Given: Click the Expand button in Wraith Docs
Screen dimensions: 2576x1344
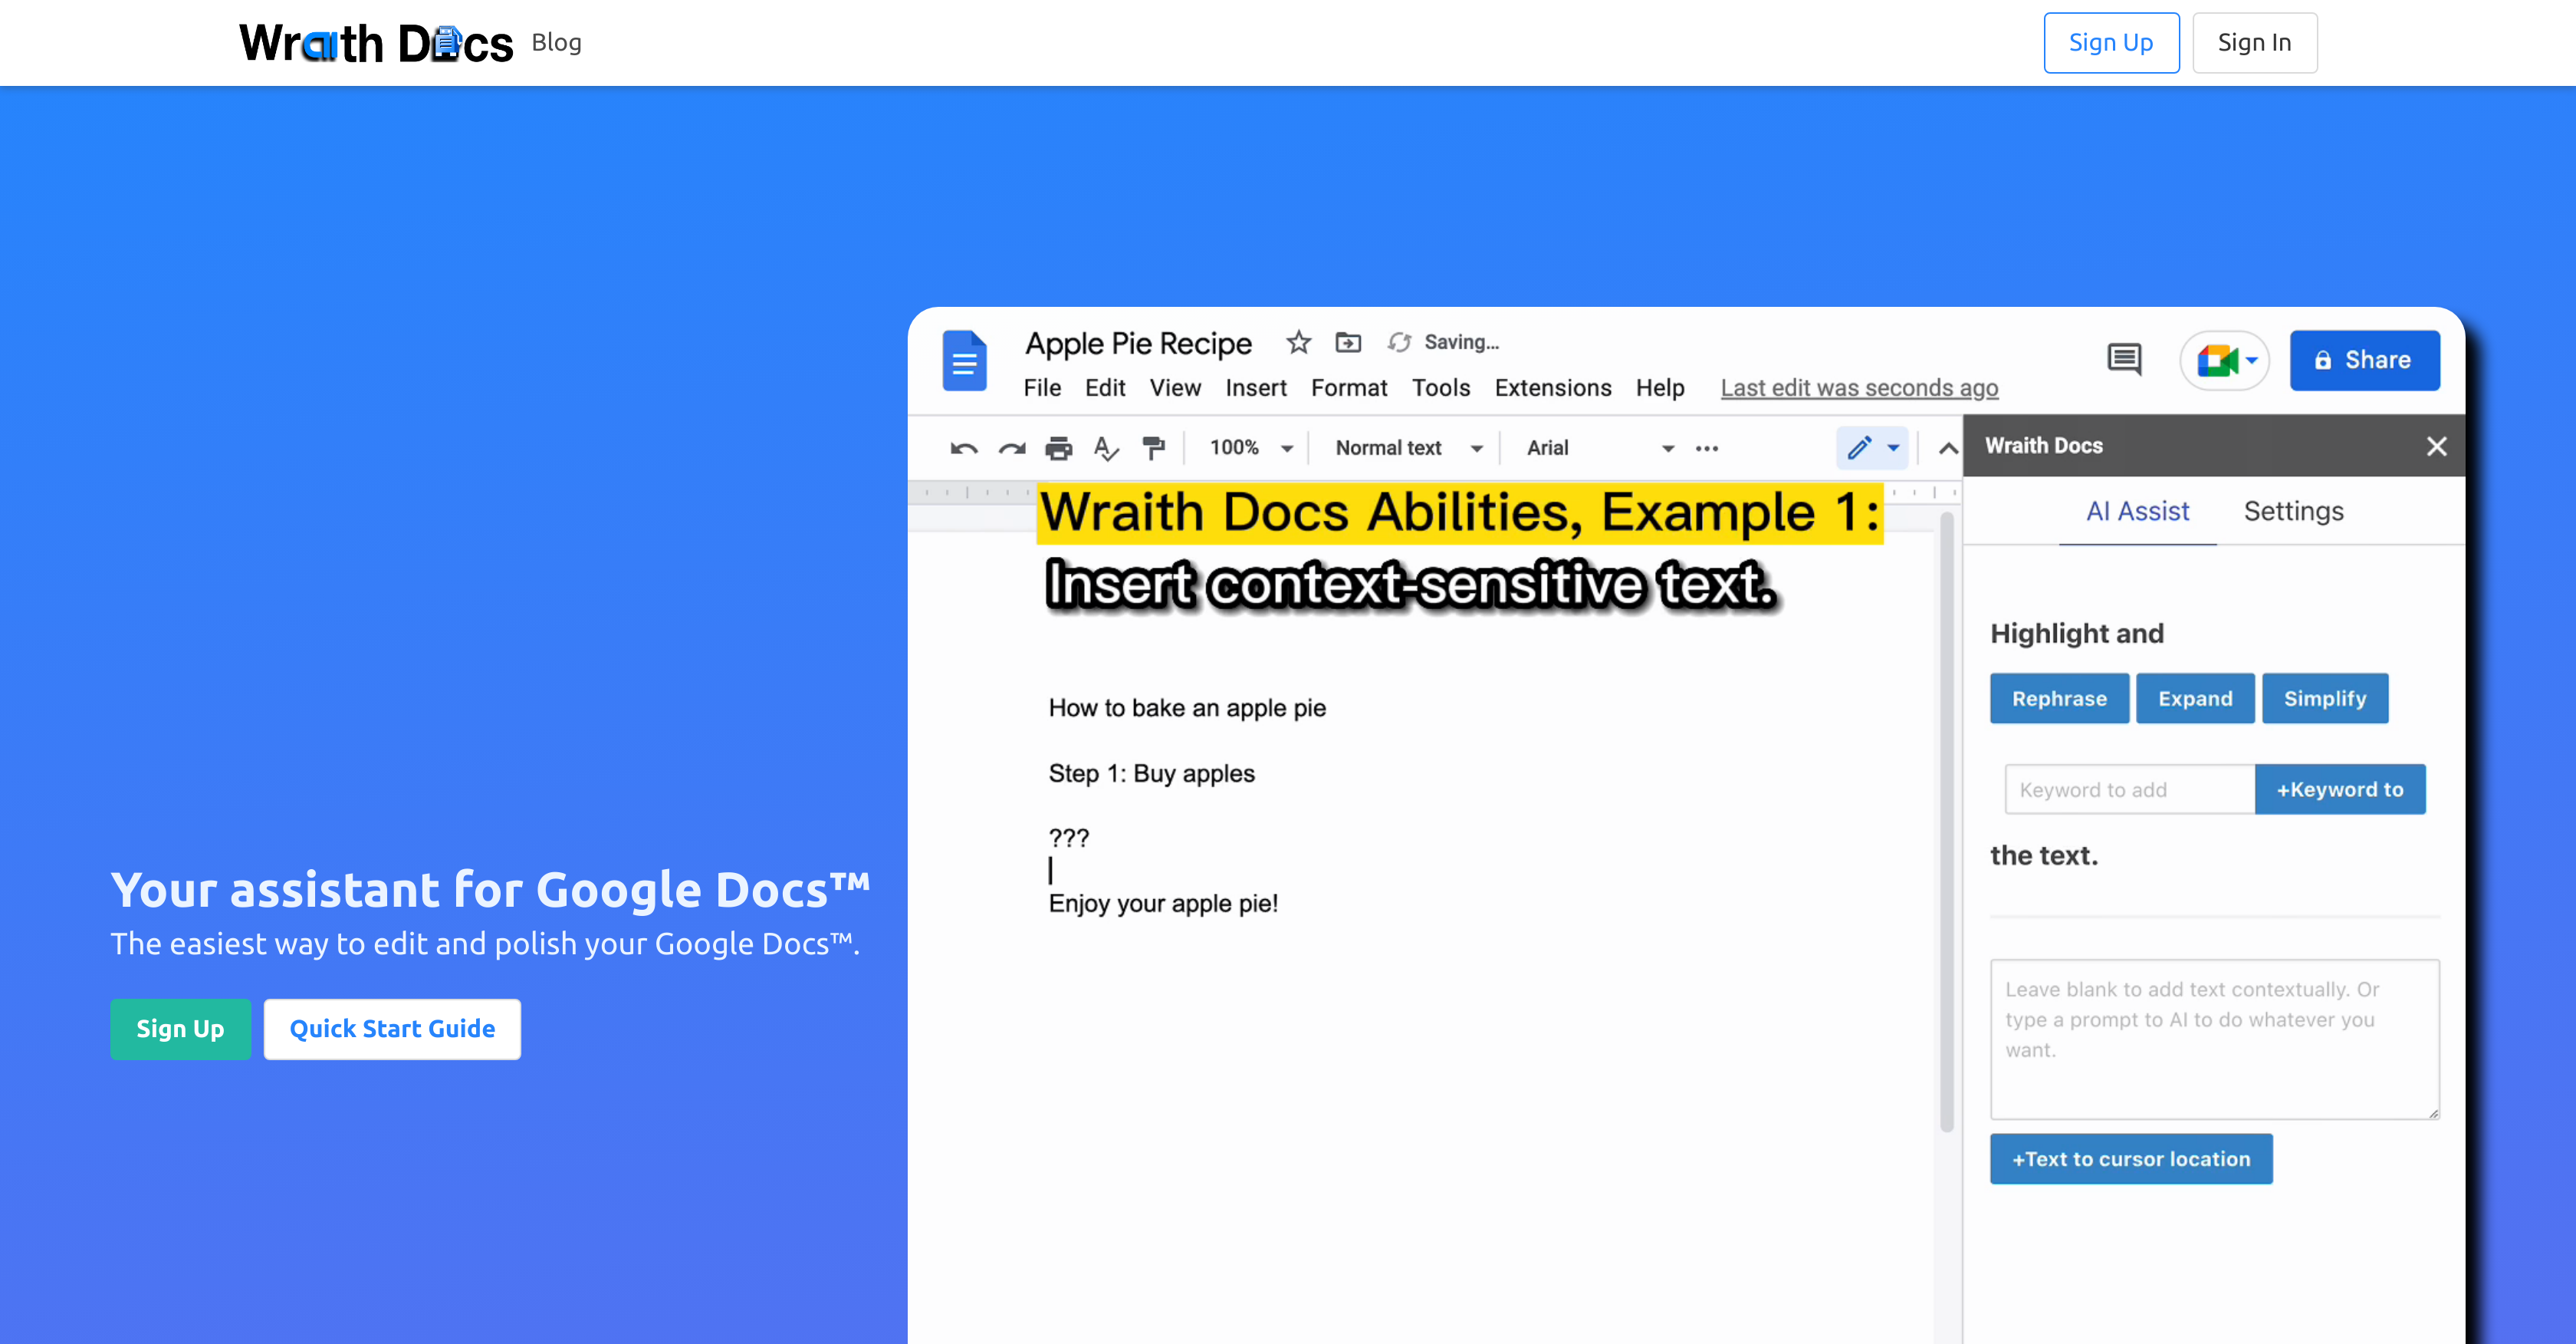Looking at the screenshot, I should click(2194, 697).
